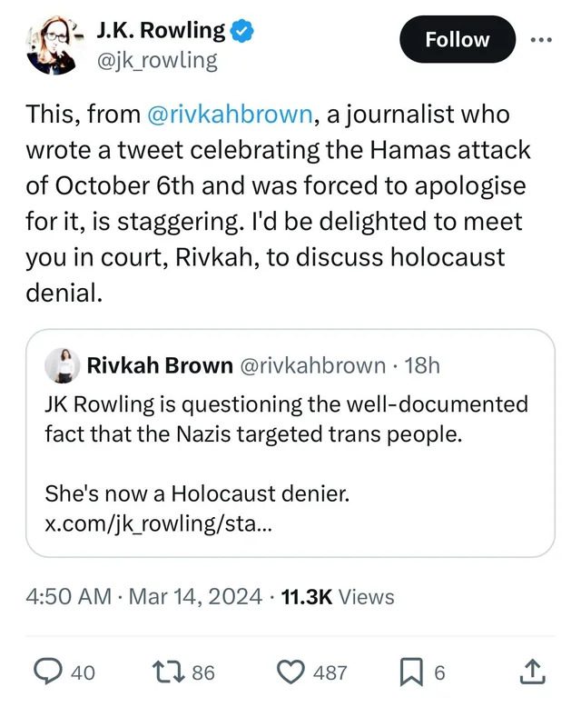Click the Follow button
Viewport: 581px width, 707px height.
click(458, 39)
